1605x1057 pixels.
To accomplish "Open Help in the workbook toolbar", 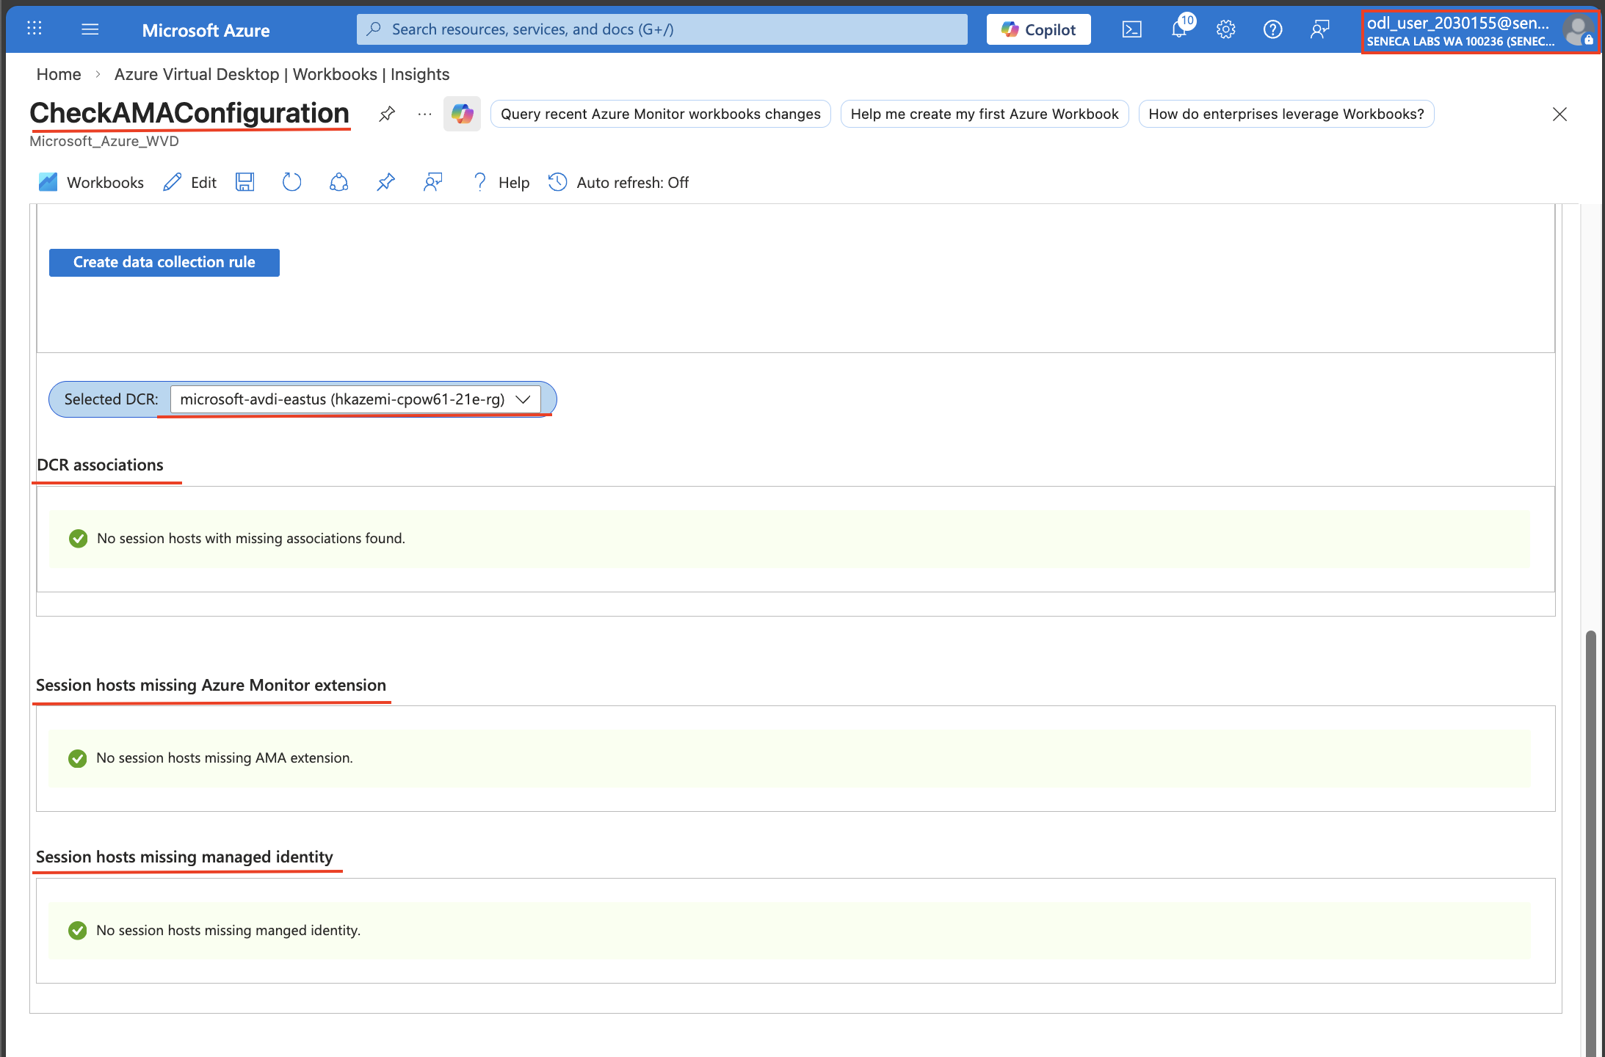I will [501, 182].
